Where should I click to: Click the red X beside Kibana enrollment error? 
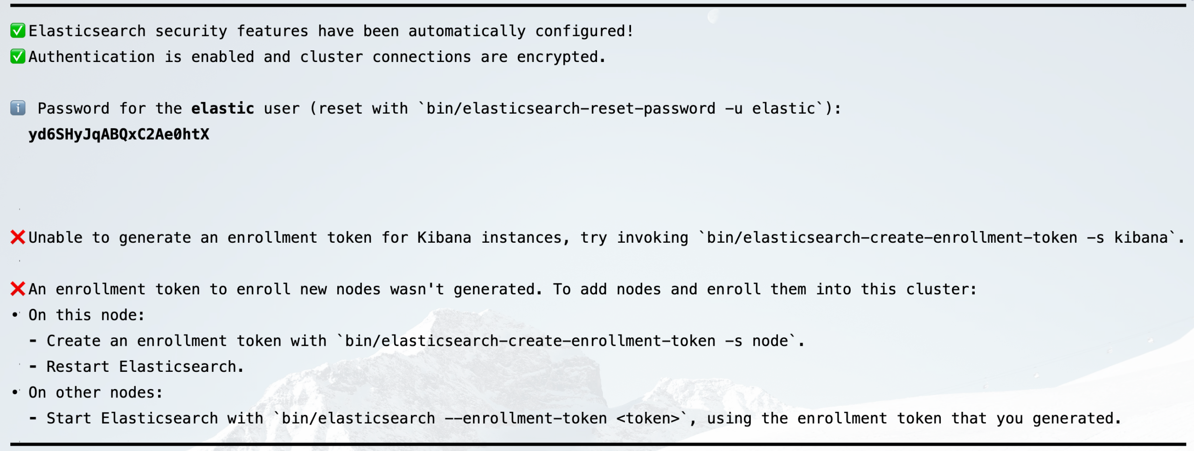point(18,237)
